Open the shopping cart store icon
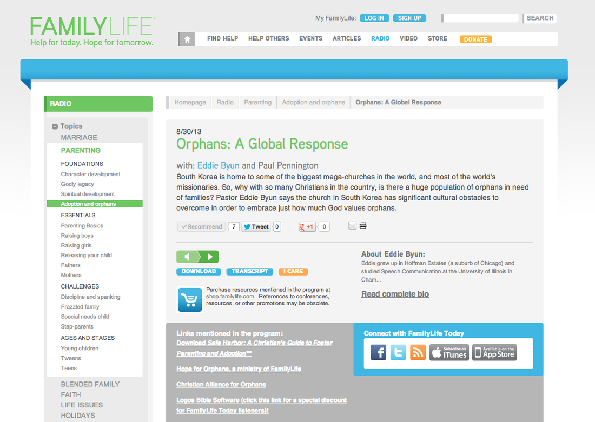Image resolution: width=595 pixels, height=422 pixels. tap(190, 299)
